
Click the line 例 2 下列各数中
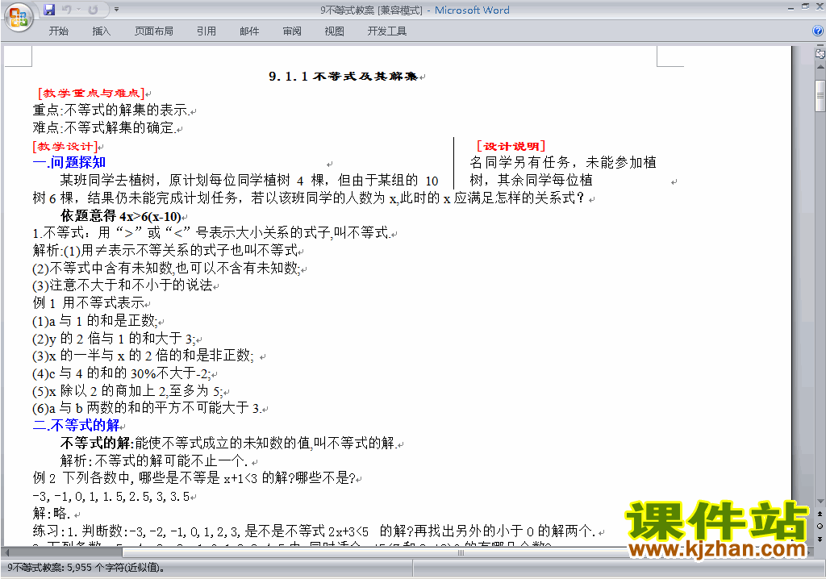pos(194,478)
